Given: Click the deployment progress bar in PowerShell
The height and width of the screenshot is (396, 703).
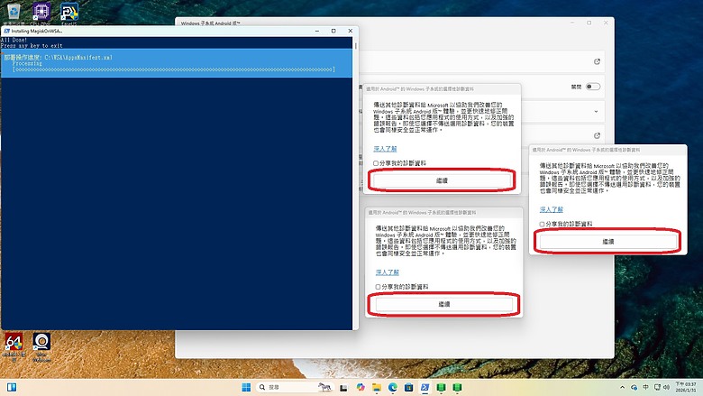Looking at the screenshot, I should click(174, 69).
